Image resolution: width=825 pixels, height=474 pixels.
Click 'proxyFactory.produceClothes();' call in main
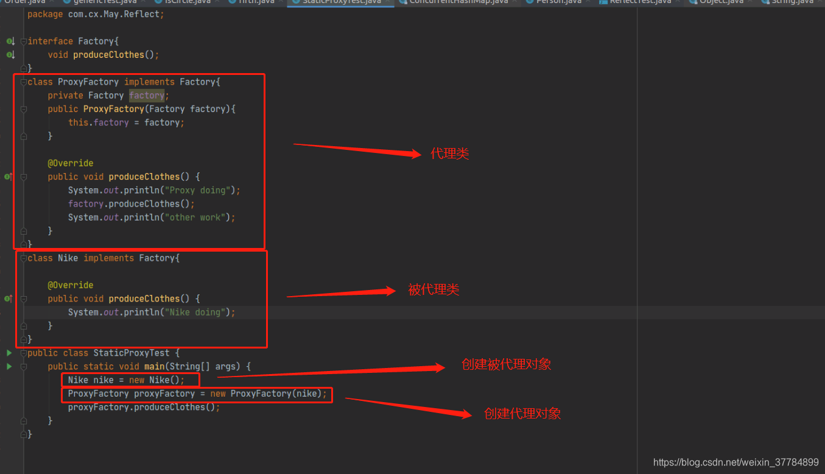(x=144, y=407)
